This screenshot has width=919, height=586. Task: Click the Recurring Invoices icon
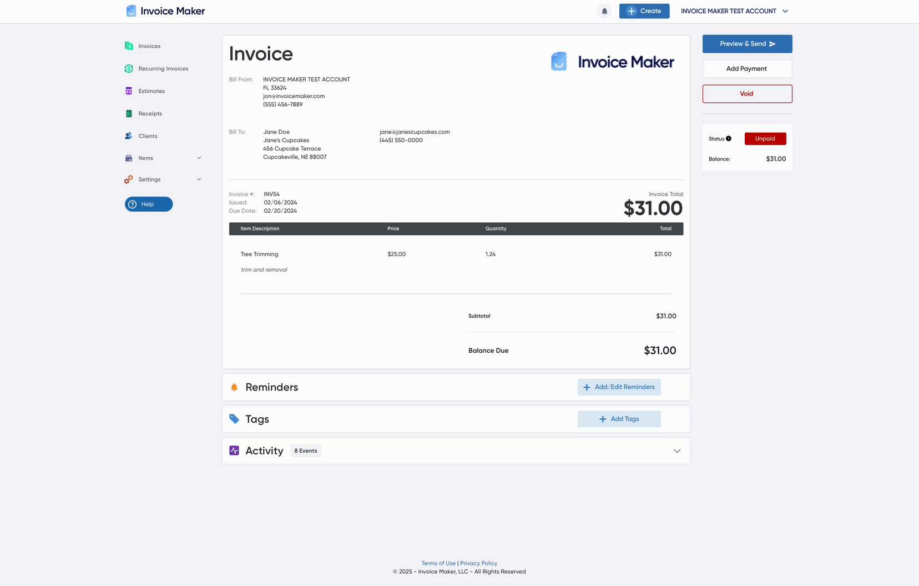pos(129,69)
